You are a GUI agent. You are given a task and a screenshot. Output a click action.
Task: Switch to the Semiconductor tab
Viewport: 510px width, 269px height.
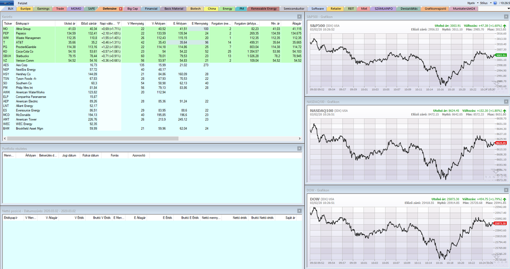point(294,8)
